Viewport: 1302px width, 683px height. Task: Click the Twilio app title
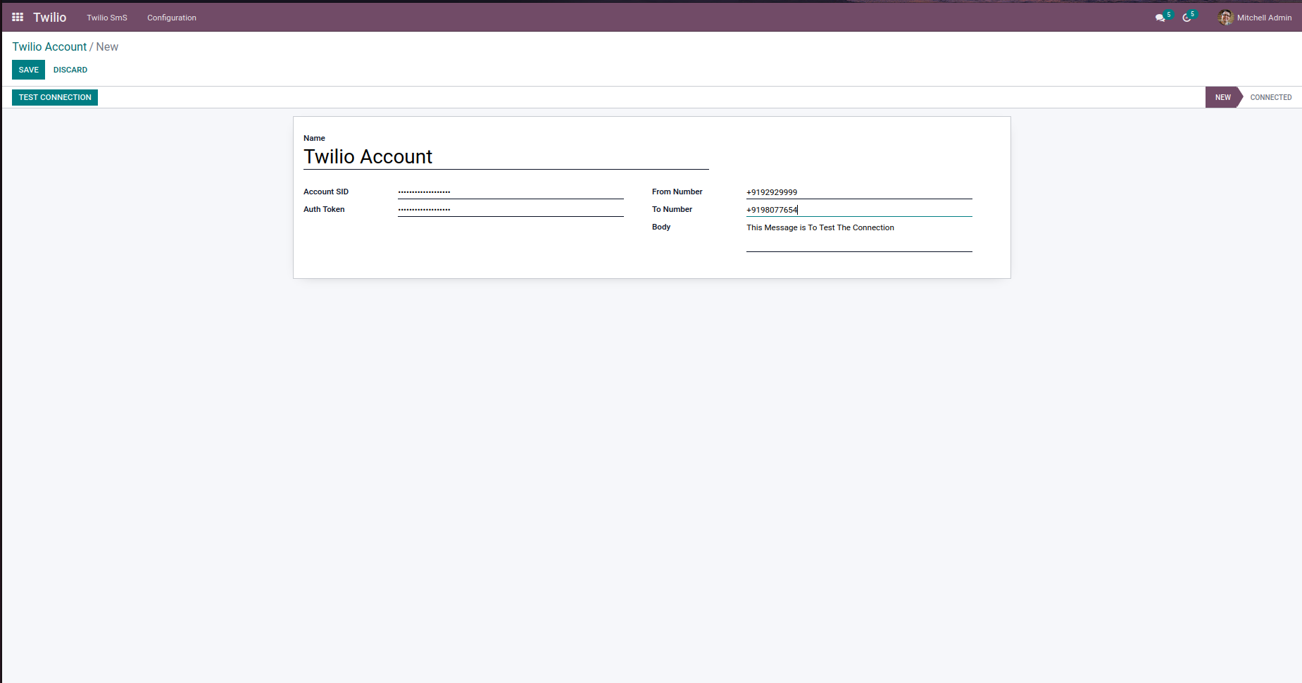[x=50, y=18]
